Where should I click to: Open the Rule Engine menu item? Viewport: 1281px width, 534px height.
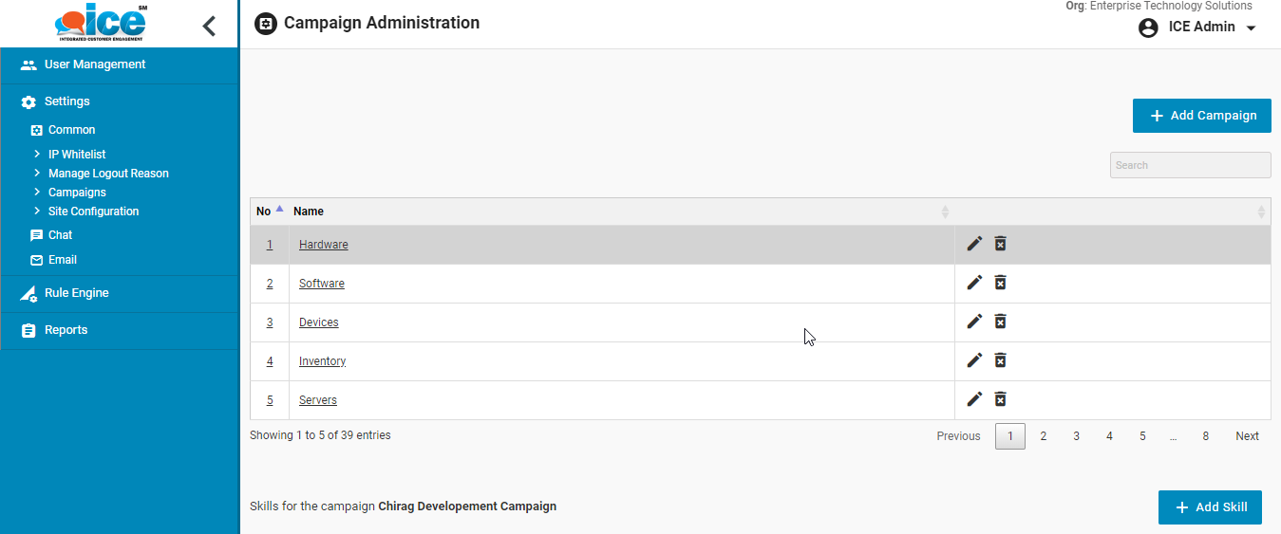click(76, 293)
